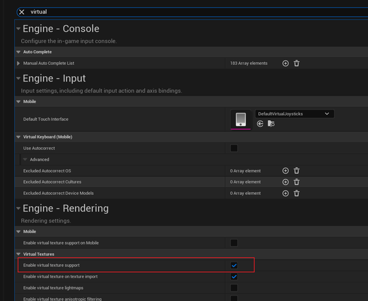Collapse the Engine - Rendering section
This screenshot has width=368, height=301.
[x=18, y=208]
